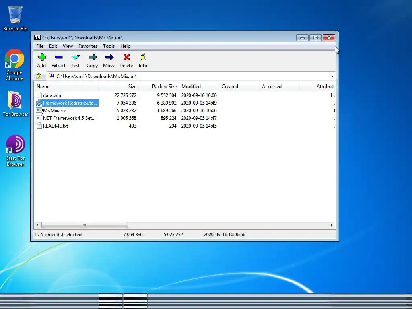The width and height of the screenshot is (412, 309).
Task: Click the NET Framework 4.5 Set... icon
Action: click(x=39, y=118)
